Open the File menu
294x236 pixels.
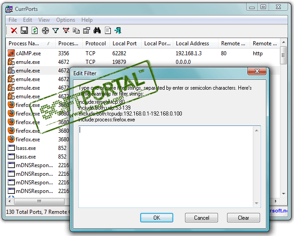(13, 20)
